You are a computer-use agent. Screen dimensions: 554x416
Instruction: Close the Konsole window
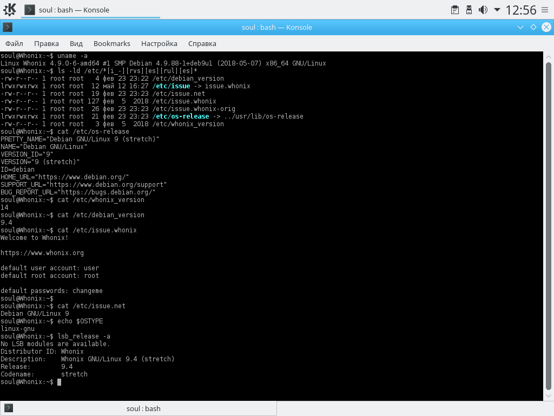pyautogui.click(x=546, y=27)
